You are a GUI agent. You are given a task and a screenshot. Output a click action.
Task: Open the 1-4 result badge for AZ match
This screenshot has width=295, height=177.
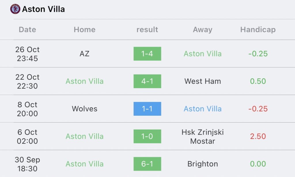point(147,54)
